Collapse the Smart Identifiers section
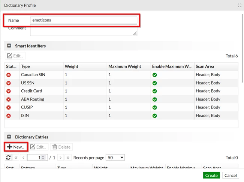The height and width of the screenshot is (182, 244). pyautogui.click(x=9, y=46)
